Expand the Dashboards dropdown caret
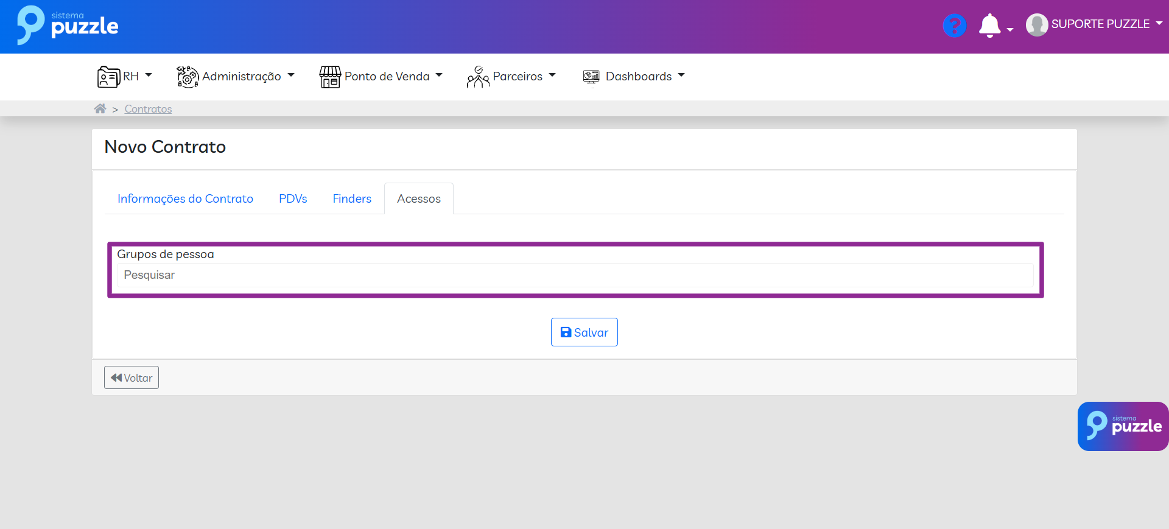 pos(681,75)
